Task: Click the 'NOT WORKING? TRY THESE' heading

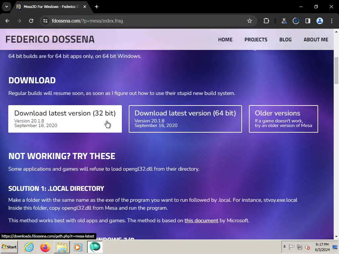Action: (x=62, y=156)
